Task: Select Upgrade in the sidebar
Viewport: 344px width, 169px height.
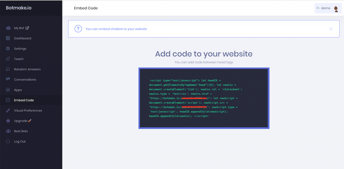Action: (31, 121)
